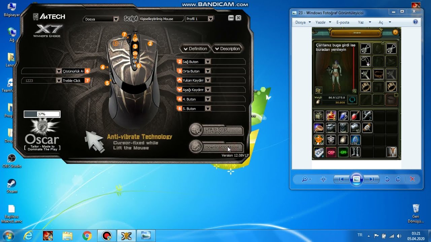The width and height of the screenshot is (431, 242).
Task: Show hidden tray icons arrow
Action: pyautogui.click(x=369, y=236)
